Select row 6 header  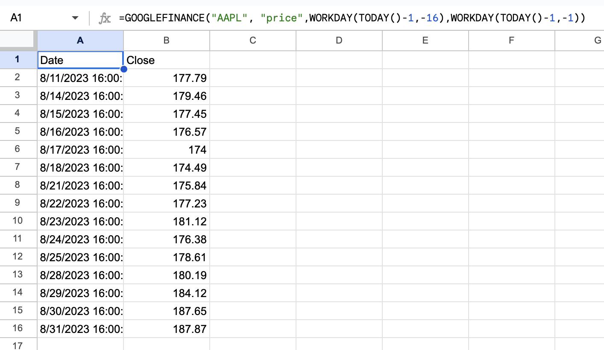coord(18,149)
